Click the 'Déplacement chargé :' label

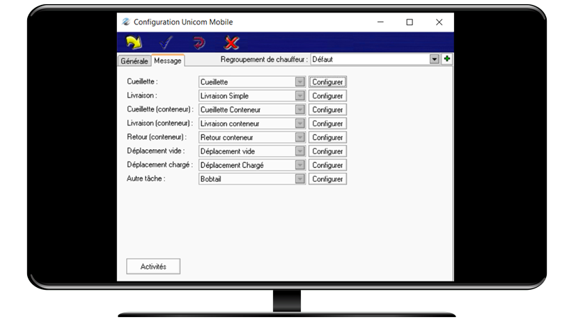[159, 165]
